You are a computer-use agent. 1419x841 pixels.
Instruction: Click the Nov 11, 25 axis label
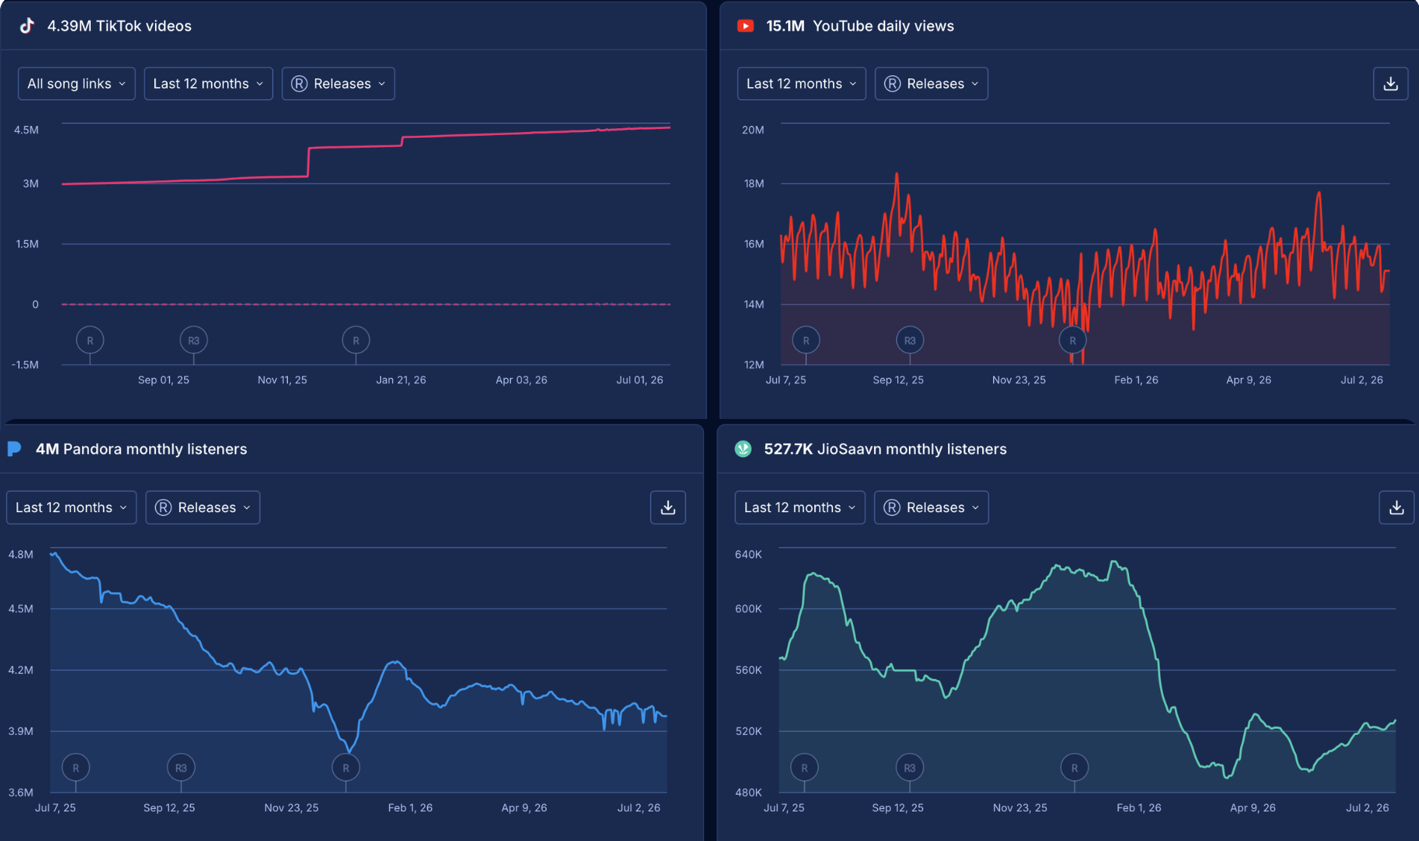283,379
